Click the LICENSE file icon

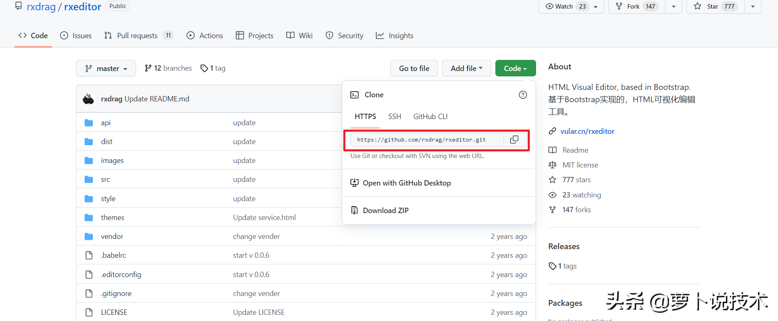[x=89, y=312]
